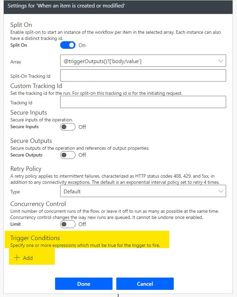Click the Off label beside Limit
237x297 pixels.
(x=82, y=224)
